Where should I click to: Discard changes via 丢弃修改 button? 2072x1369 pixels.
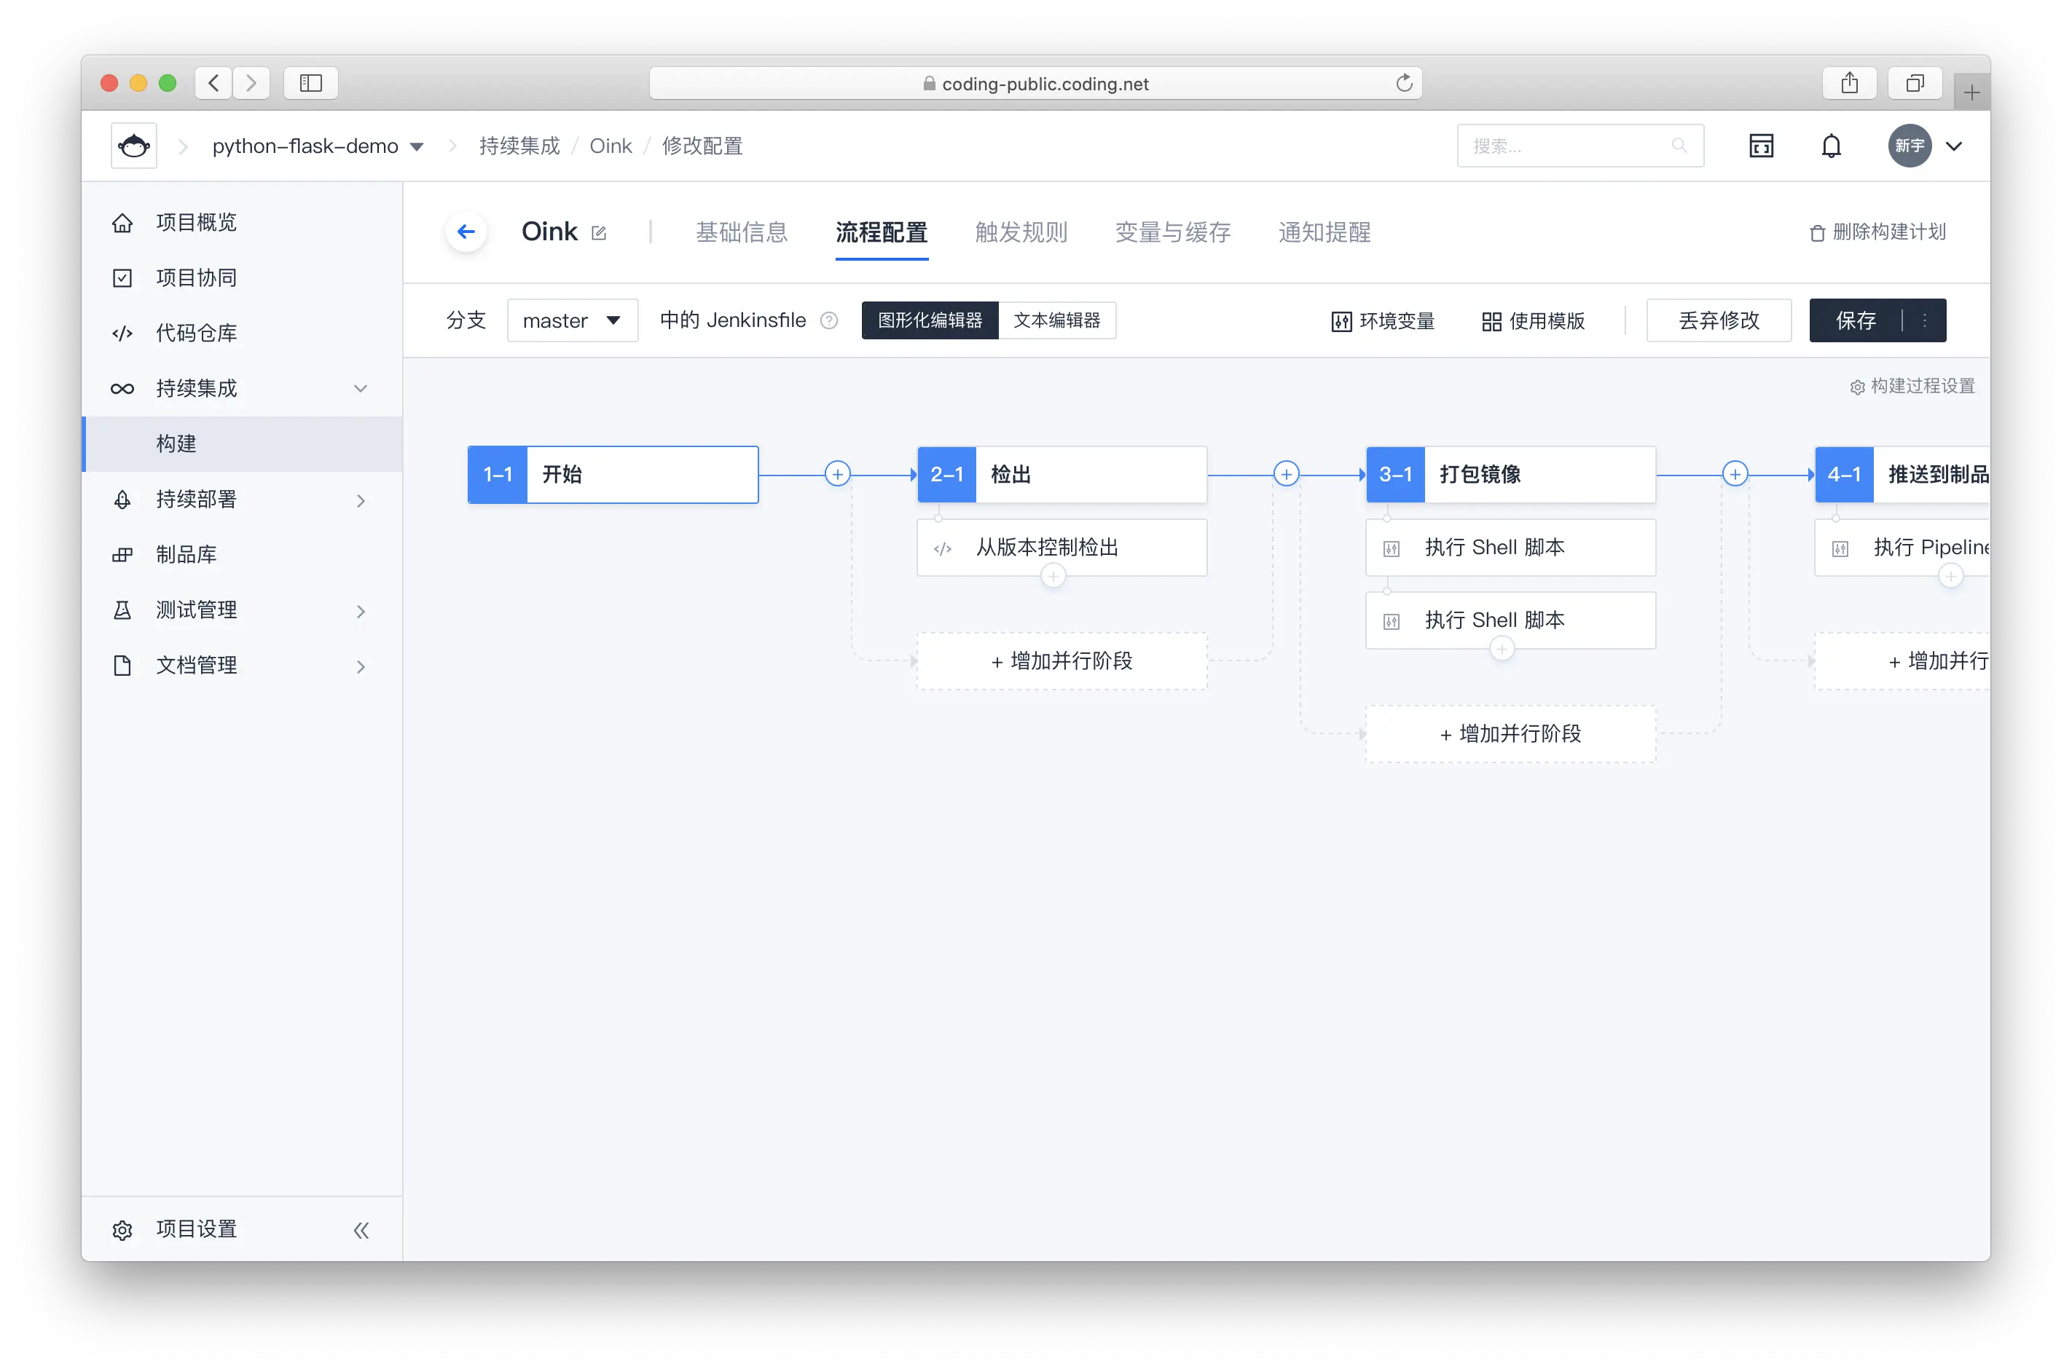[1717, 320]
